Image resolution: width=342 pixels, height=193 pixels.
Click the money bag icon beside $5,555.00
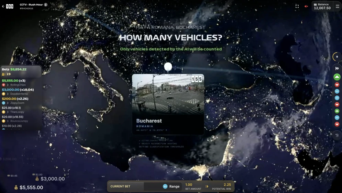(16, 188)
